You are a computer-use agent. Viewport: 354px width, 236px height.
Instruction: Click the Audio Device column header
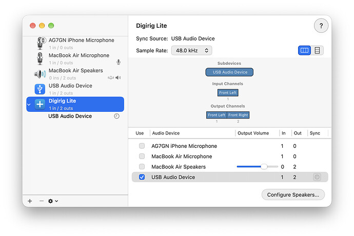tap(166, 133)
